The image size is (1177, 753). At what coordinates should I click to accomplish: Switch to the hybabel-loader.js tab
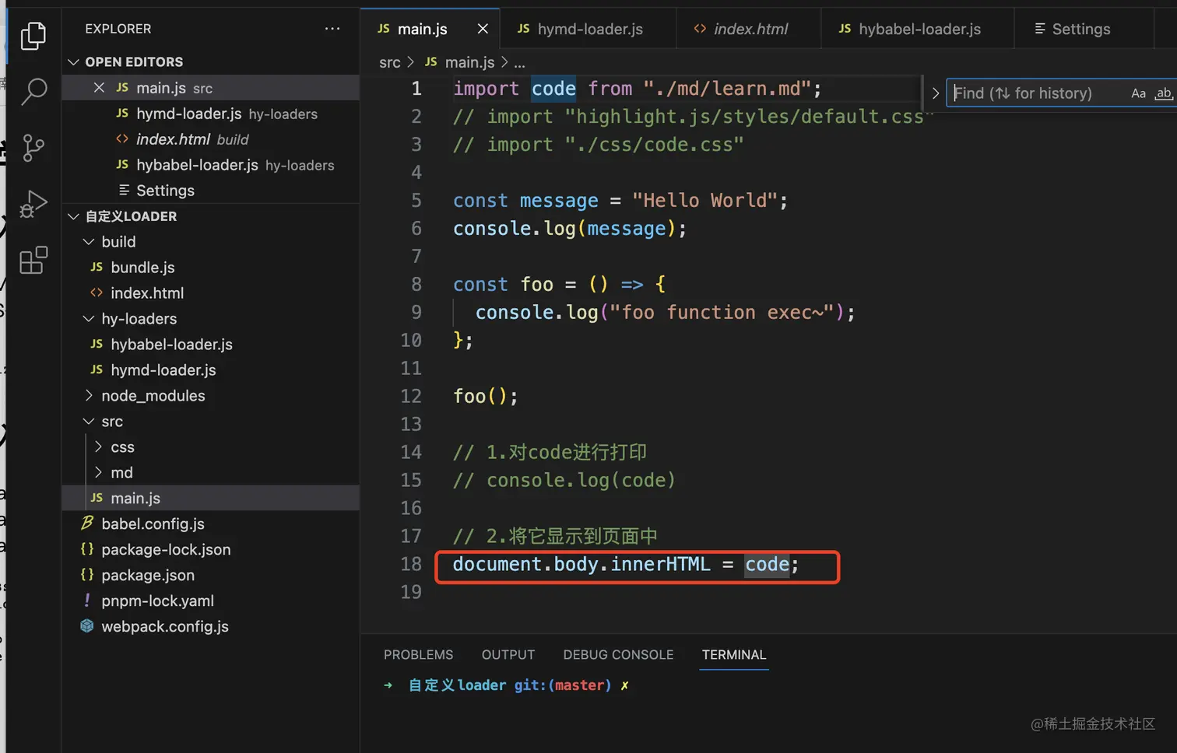tap(918, 29)
